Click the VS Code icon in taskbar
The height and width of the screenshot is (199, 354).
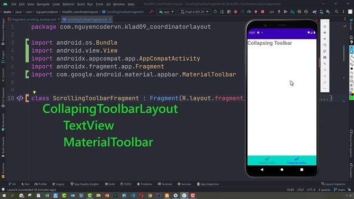[x=133, y=195]
